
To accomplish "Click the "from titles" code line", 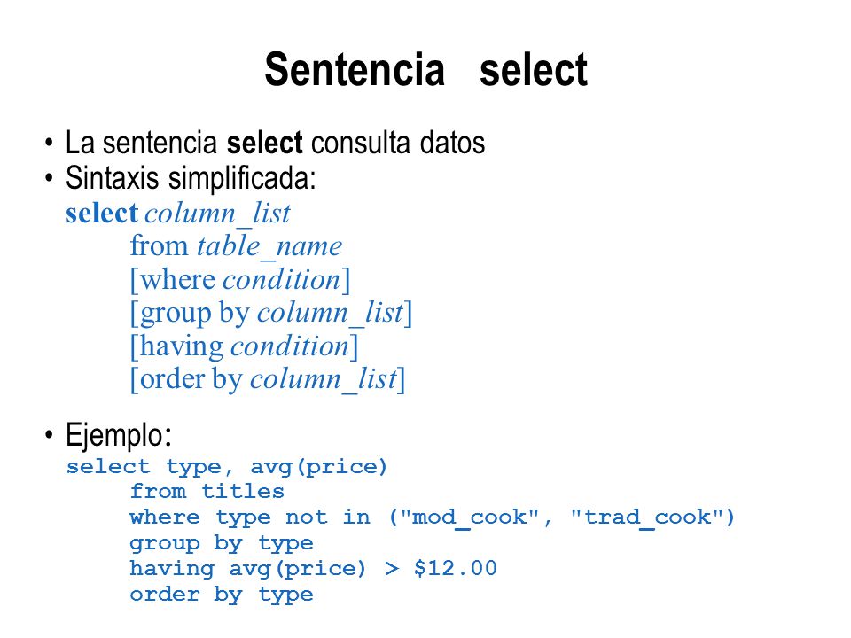I will (207, 492).
